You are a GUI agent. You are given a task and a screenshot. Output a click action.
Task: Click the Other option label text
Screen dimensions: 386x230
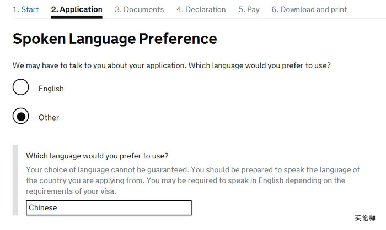49,117
